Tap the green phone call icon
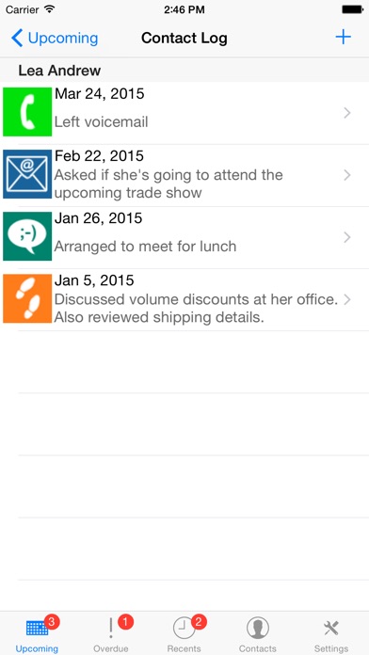This screenshot has width=369, height=655. coord(27,112)
